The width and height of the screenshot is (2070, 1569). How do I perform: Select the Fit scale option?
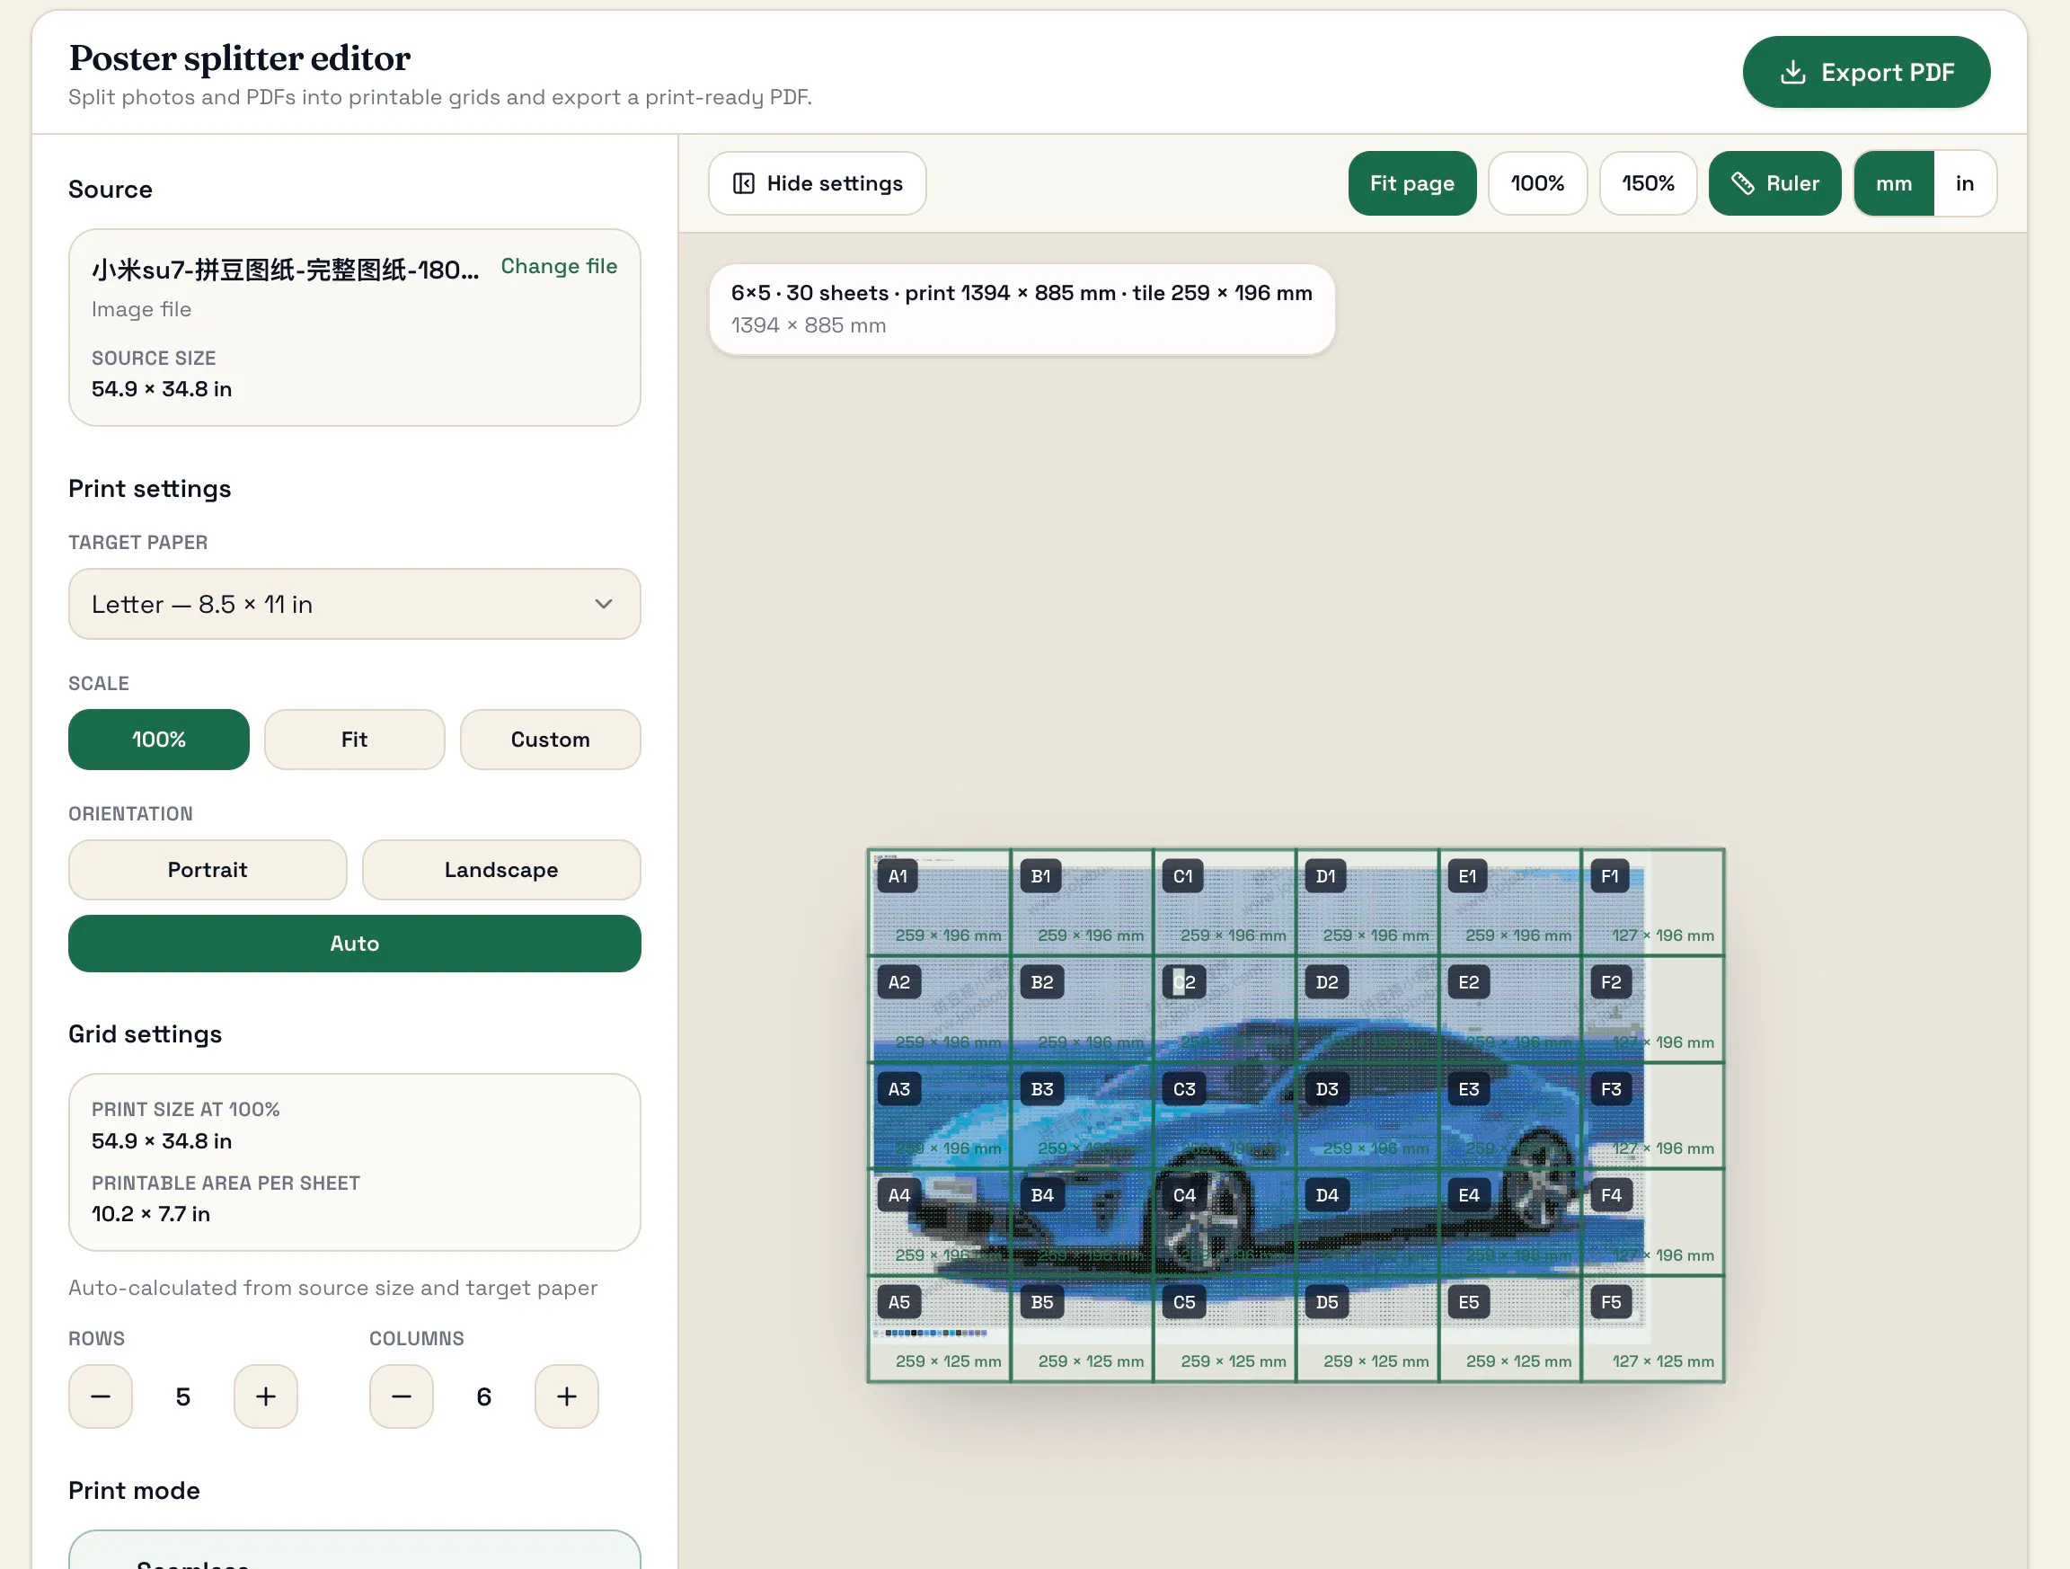[355, 740]
